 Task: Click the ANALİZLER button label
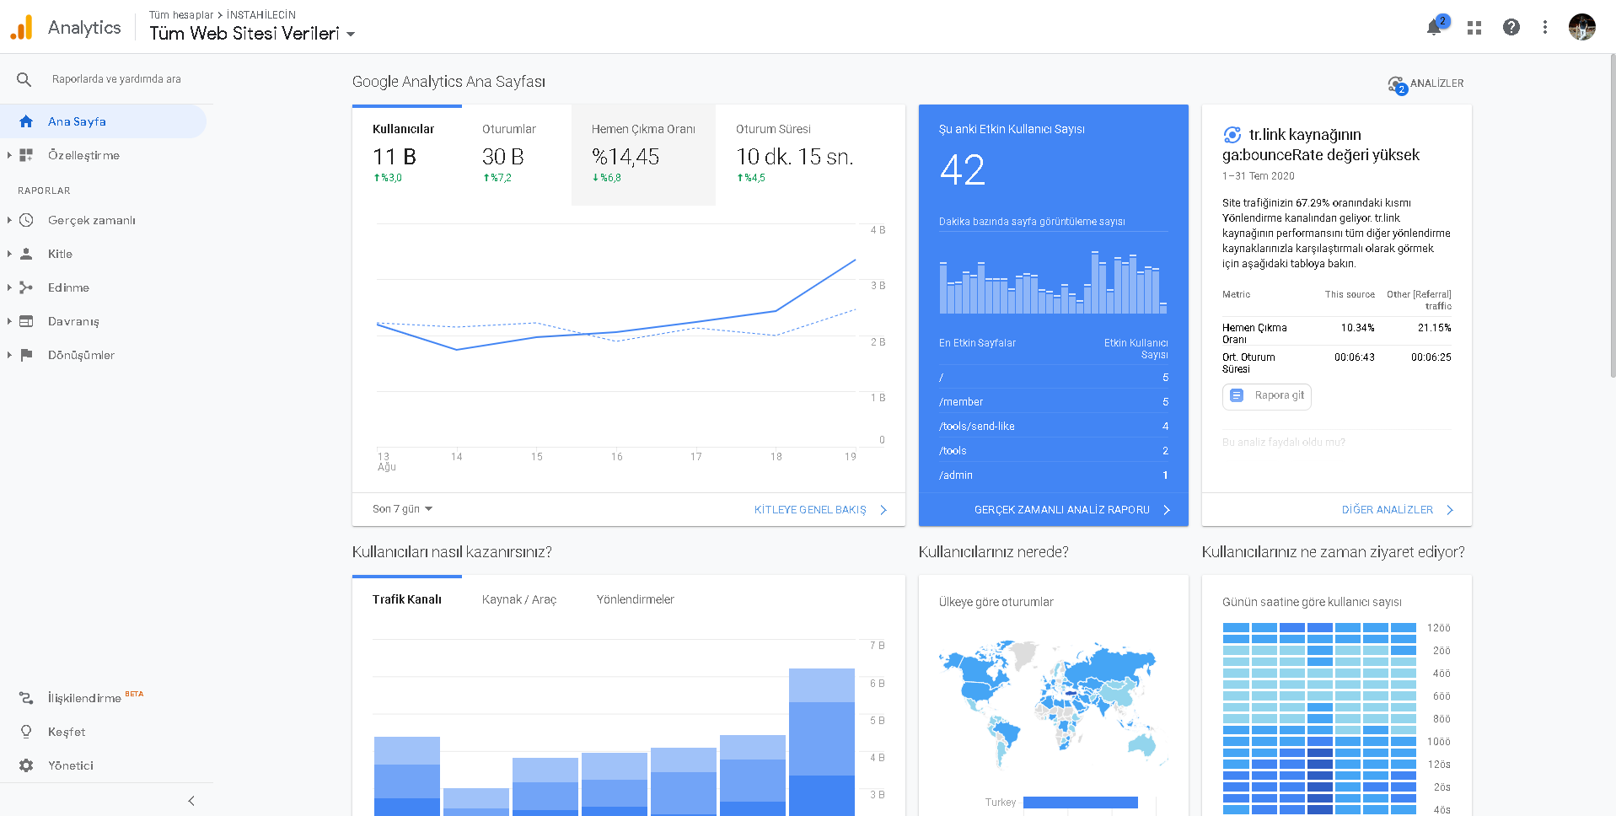1437,83
